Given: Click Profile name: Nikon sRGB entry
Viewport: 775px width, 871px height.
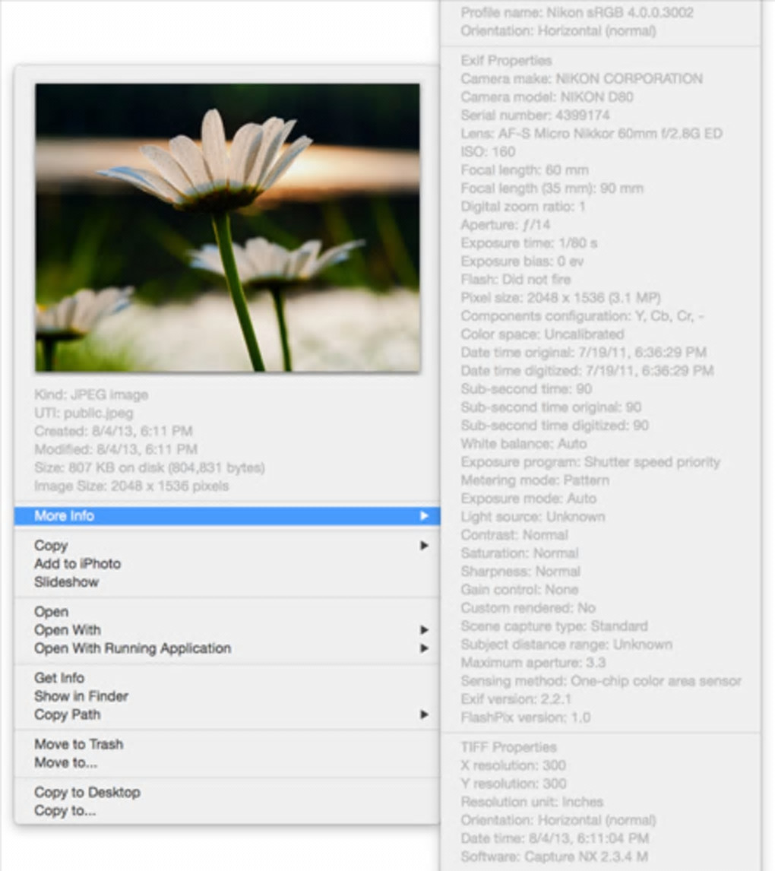Looking at the screenshot, I should 577,12.
